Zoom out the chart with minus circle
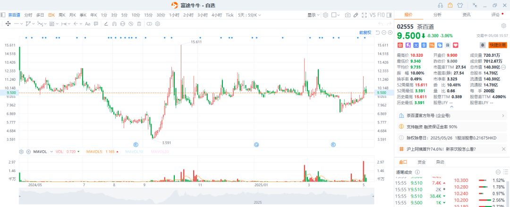Viewport: 510px width, 207px height. pyautogui.click(x=384, y=33)
